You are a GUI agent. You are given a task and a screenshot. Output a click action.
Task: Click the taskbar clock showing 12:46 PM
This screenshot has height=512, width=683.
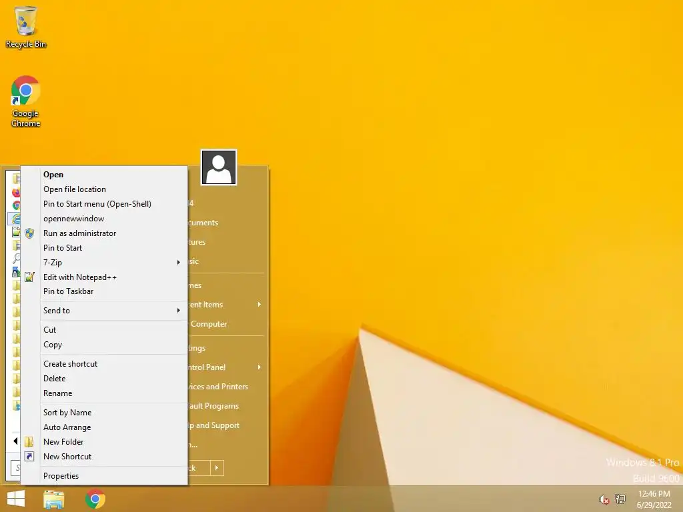pyautogui.click(x=654, y=499)
